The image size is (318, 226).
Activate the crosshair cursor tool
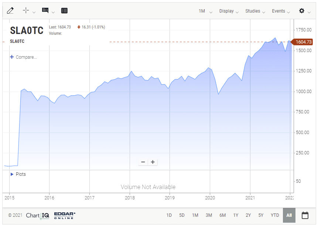26,11
